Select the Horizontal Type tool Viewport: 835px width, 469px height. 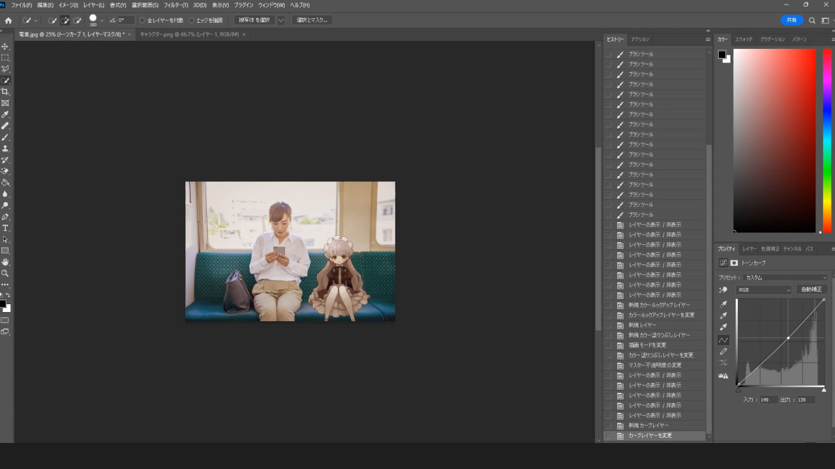(x=5, y=228)
